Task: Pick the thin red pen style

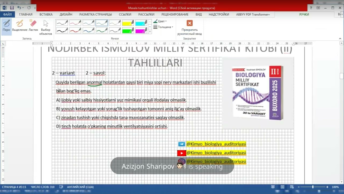Action: [75, 23]
